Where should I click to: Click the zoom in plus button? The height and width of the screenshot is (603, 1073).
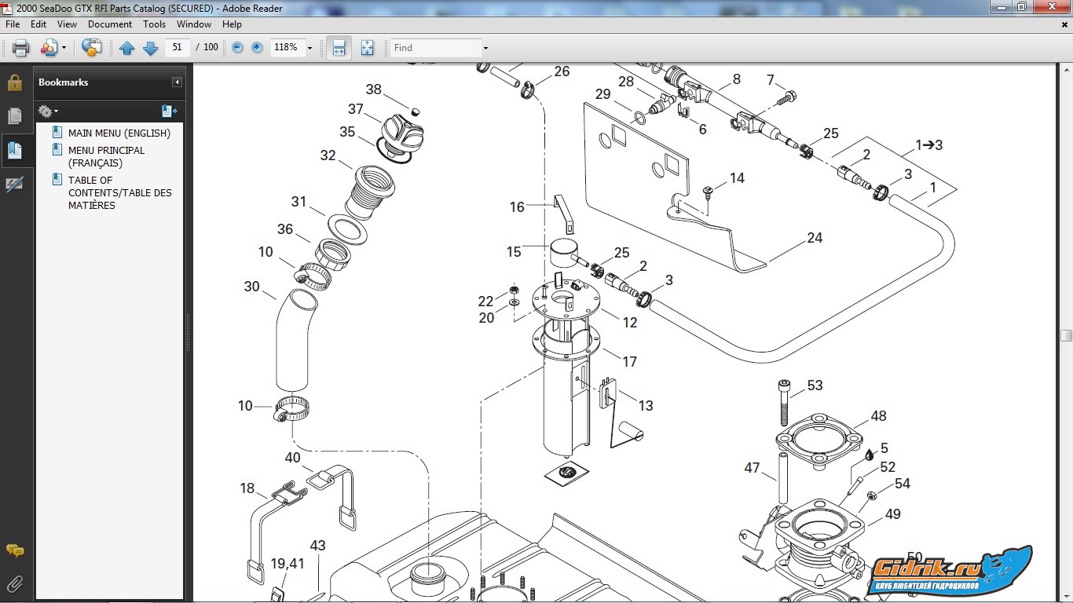point(257,48)
